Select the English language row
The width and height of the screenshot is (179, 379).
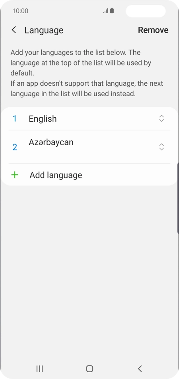click(x=89, y=118)
